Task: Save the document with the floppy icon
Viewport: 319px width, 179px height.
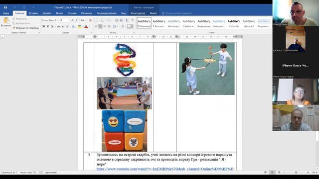Action: pos(5,7)
